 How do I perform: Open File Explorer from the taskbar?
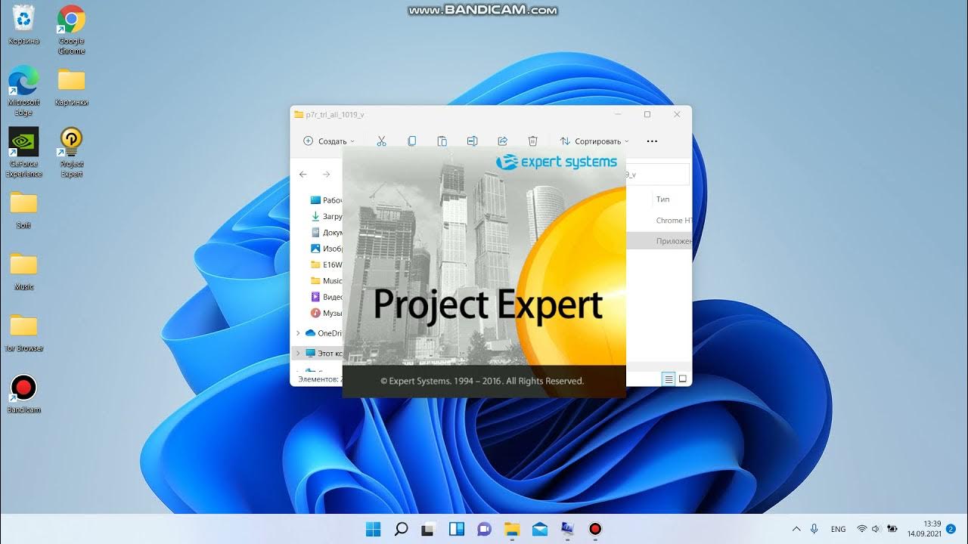click(512, 529)
